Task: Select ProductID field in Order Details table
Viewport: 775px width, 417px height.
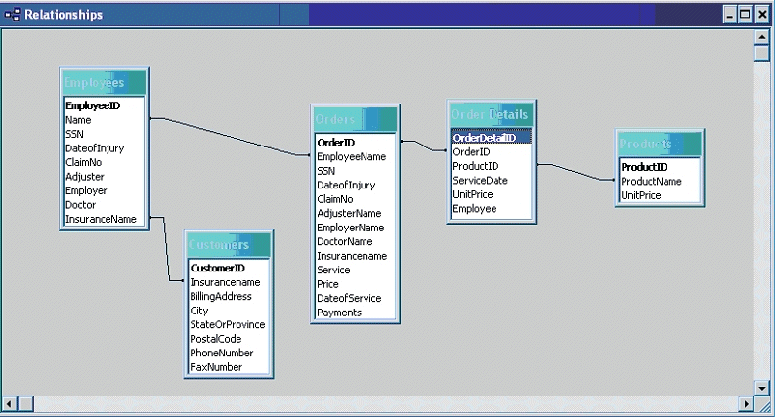Action: click(492, 166)
